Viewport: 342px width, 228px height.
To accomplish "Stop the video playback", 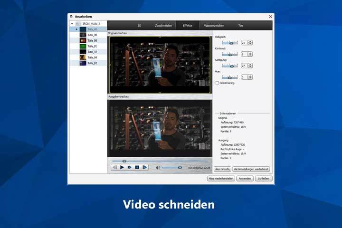I will coord(137,167).
